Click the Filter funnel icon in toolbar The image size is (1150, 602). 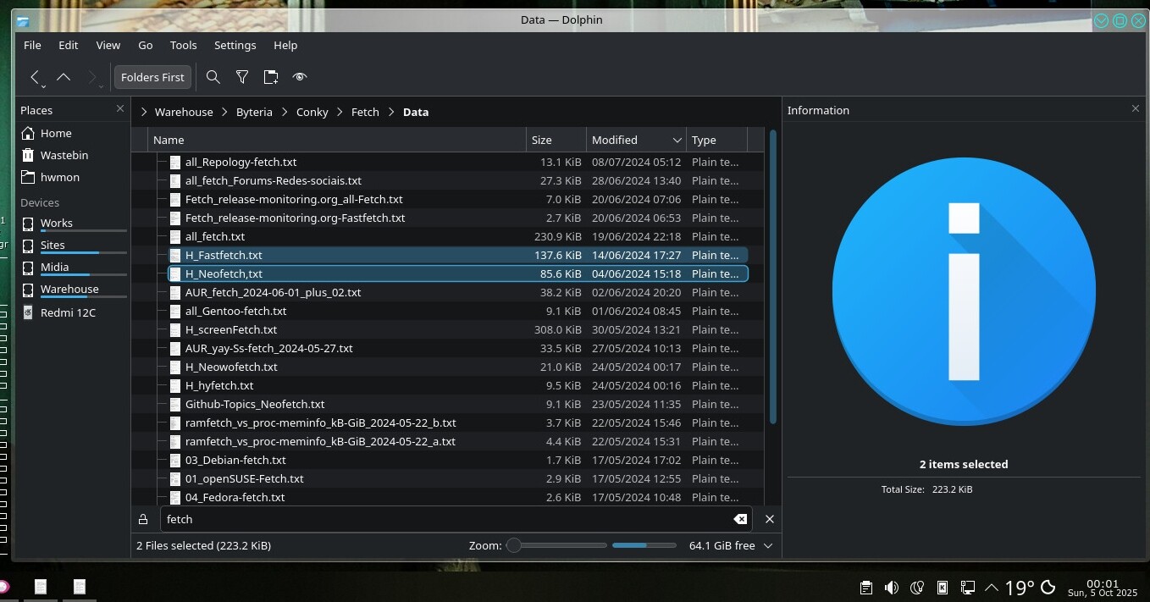point(242,77)
